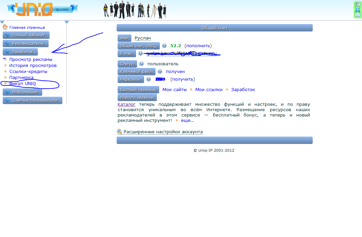Expand Расширенные настройки аккаунта

click(163, 132)
